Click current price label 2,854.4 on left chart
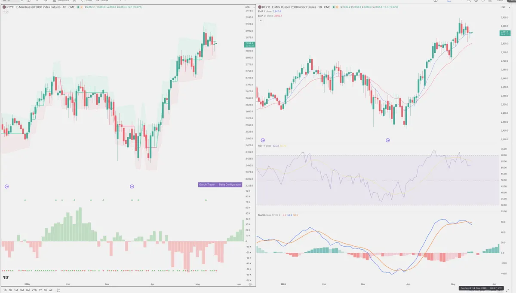516x293 pixels. tap(250, 44)
